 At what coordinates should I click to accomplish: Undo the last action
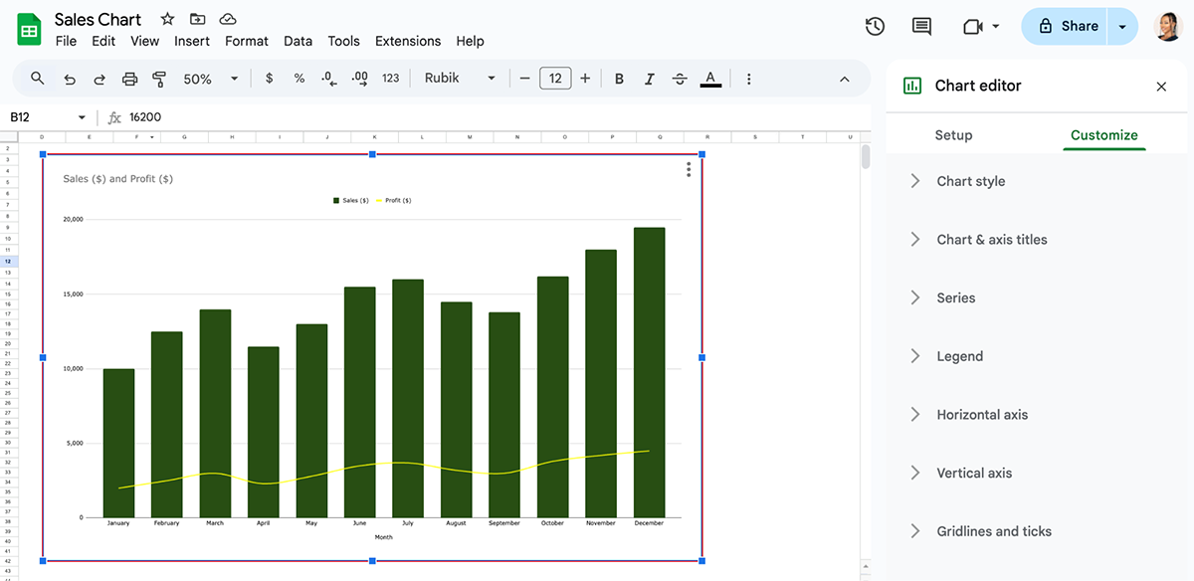69,79
